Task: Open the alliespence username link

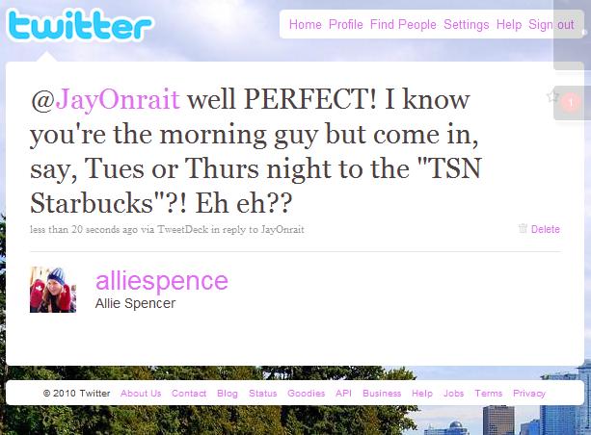Action: click(x=162, y=281)
